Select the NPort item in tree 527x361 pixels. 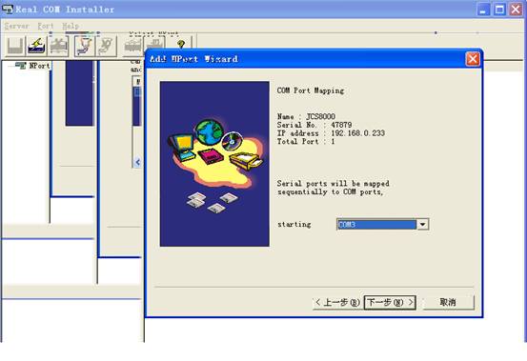(x=39, y=66)
